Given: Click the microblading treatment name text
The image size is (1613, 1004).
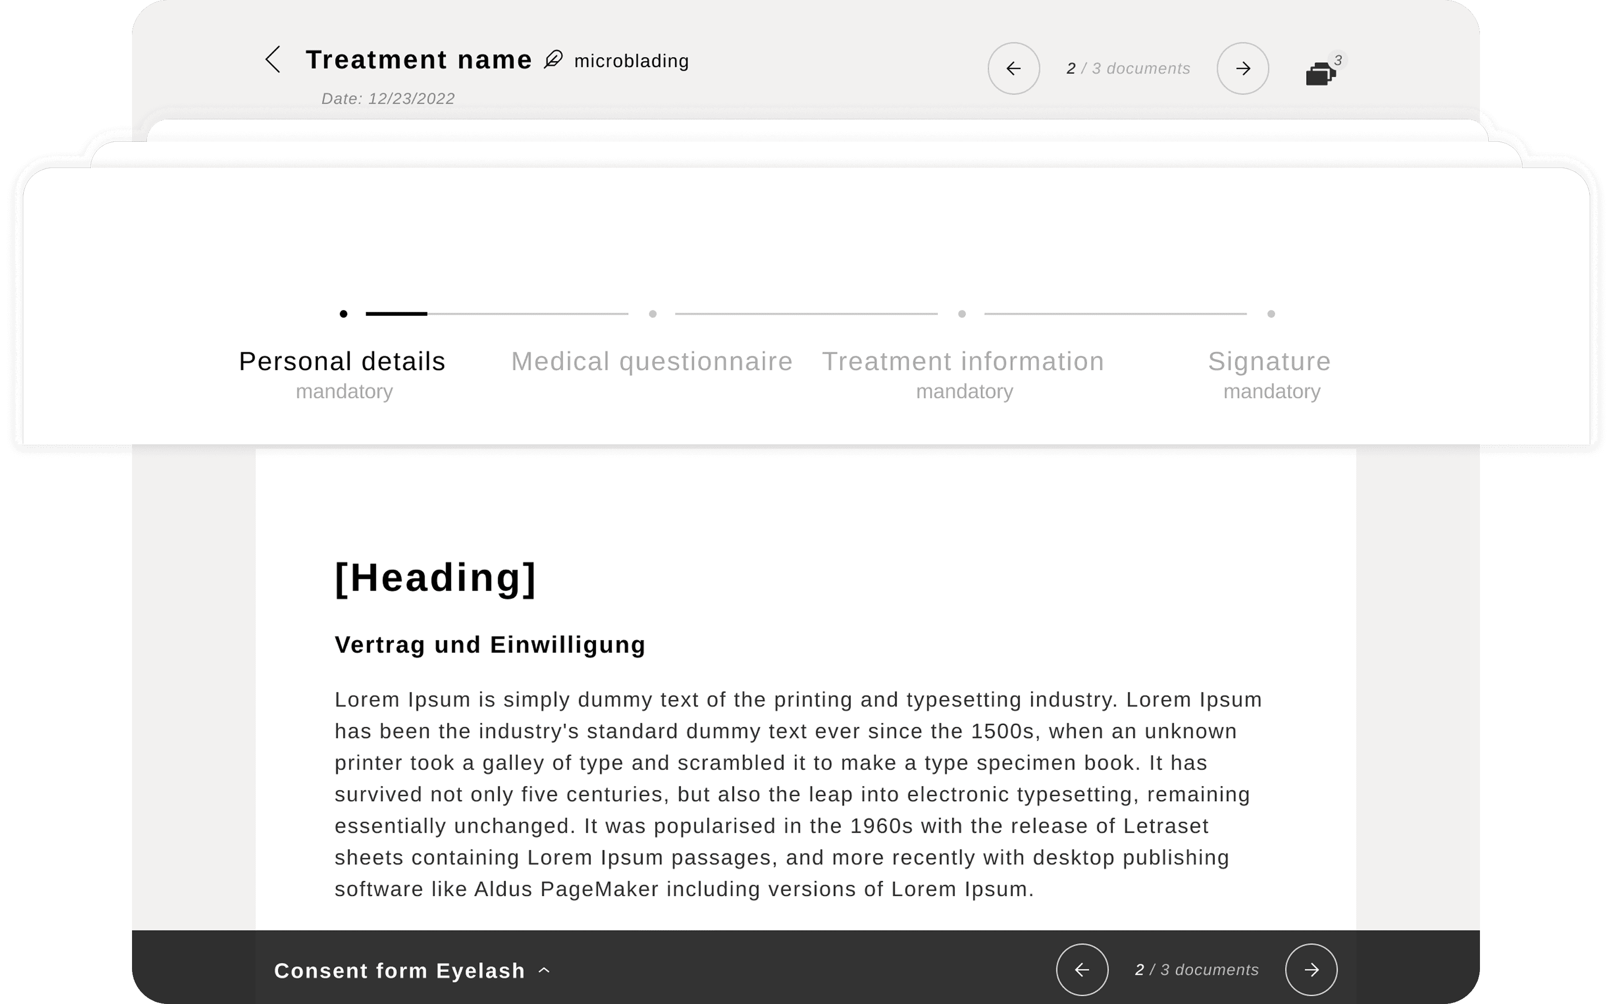Looking at the screenshot, I should coord(631,61).
